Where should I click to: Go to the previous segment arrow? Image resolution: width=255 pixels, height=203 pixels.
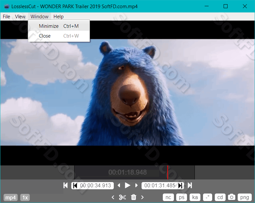(x=113, y=197)
